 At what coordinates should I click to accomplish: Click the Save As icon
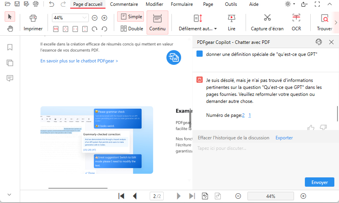pos(26,4)
